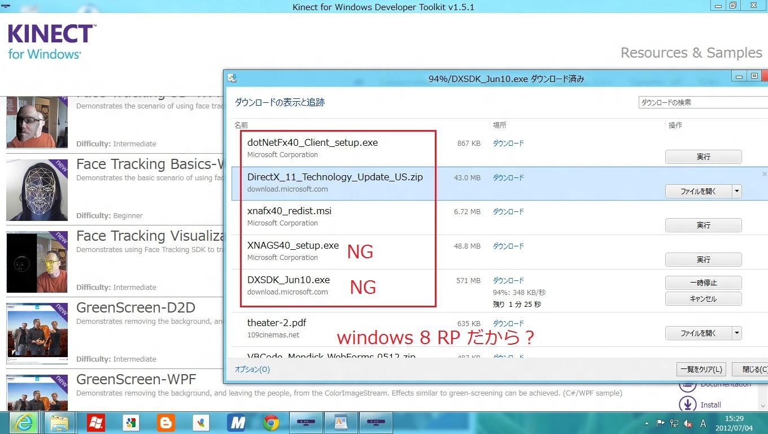The image size is (768, 434).
Task: Pause the DXSDK_Jun10.exe download (一時停止)
Action: 703,283
